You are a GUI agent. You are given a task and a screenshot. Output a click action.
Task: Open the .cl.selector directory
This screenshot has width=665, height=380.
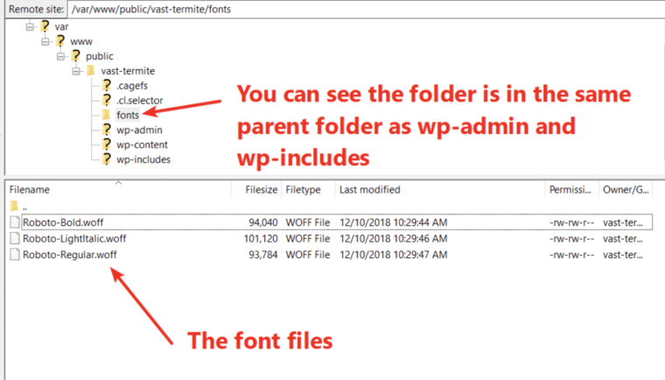pos(140,101)
